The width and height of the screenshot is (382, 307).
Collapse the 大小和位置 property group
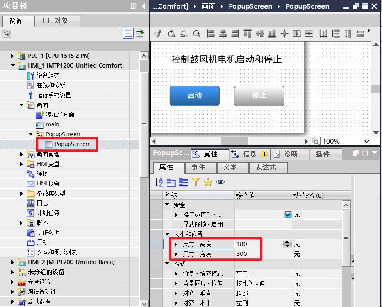(x=167, y=234)
